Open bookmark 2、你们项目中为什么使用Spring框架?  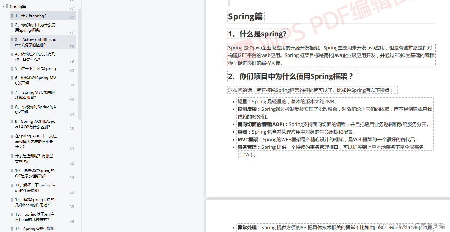point(35,28)
